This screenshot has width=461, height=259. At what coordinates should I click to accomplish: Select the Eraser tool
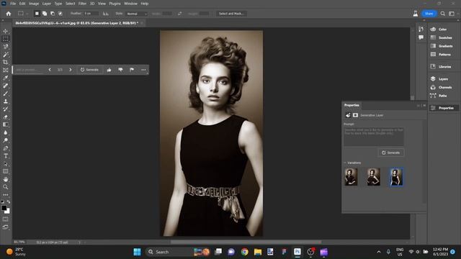(6, 117)
